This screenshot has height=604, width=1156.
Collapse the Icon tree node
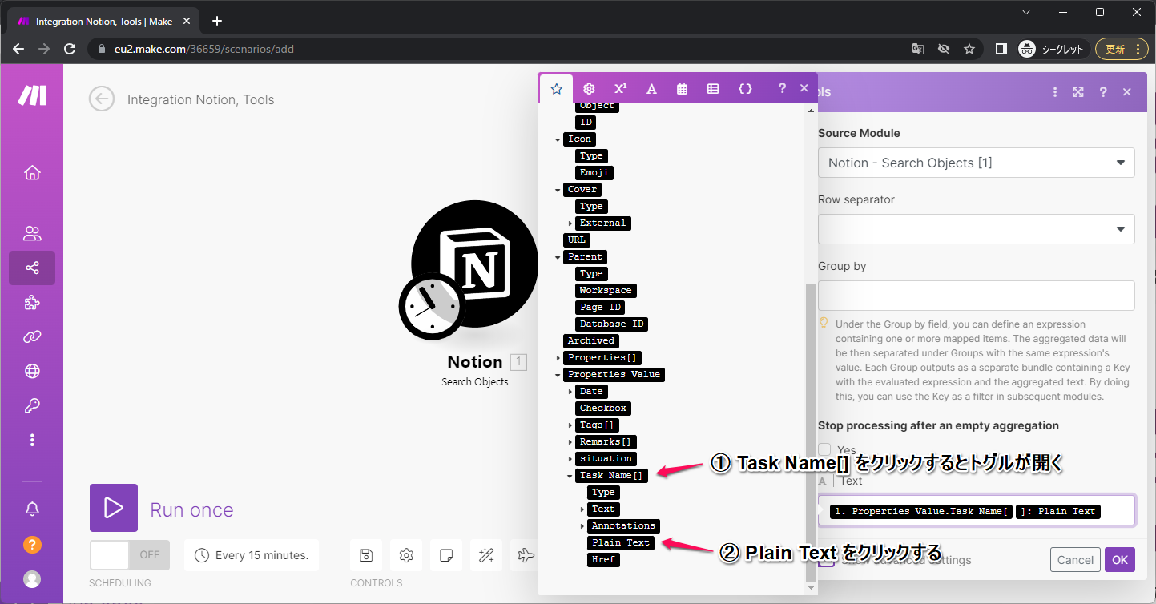(558, 139)
